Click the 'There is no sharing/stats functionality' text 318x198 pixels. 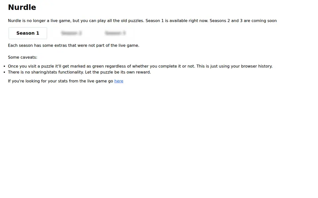coord(46,72)
